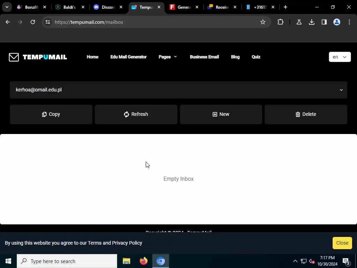Open Firefox from the taskbar

tap(143, 261)
